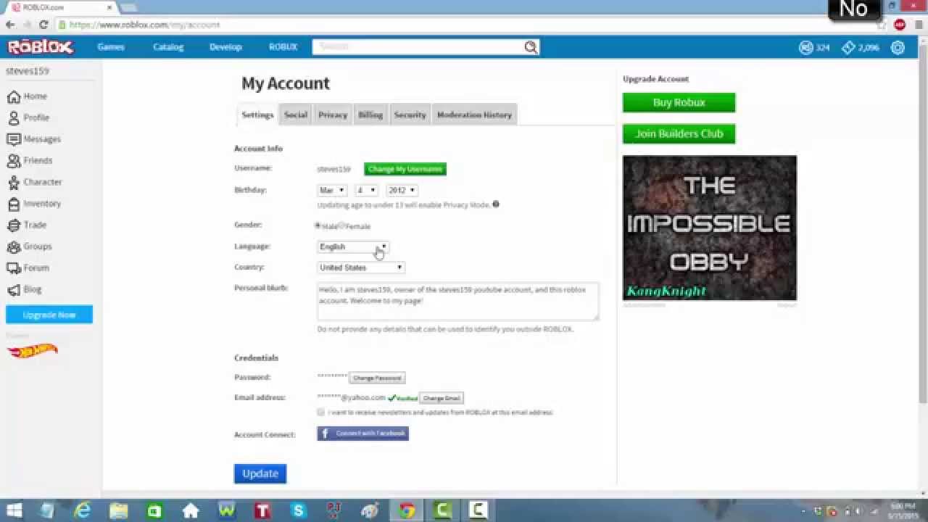Click Connect with Facebook button
Viewport: 928px width, 522px height.
pyautogui.click(x=362, y=434)
